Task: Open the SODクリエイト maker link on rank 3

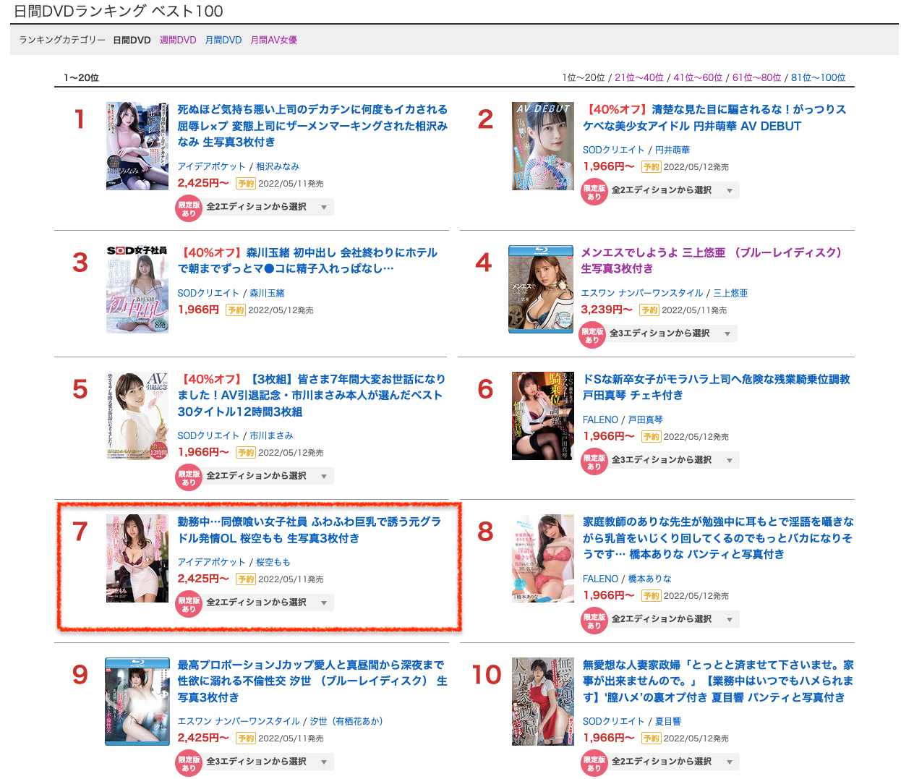Action: point(208,293)
